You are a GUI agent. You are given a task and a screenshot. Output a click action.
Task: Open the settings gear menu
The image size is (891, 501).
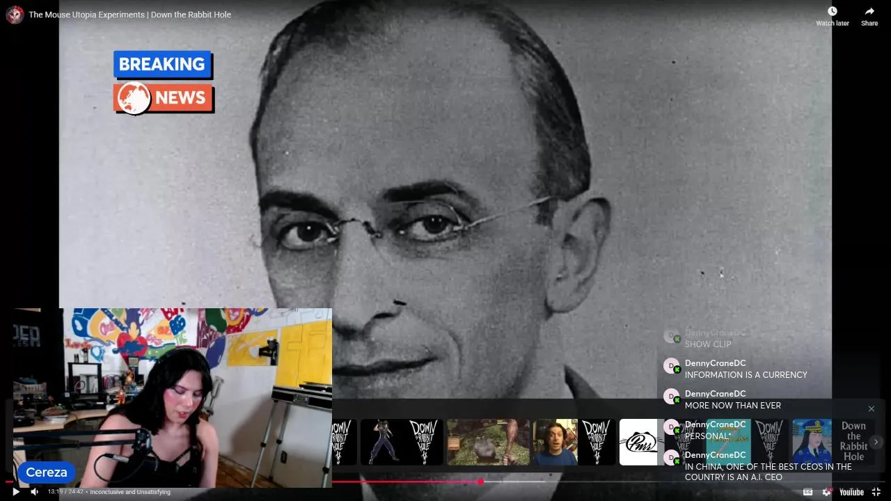click(x=826, y=492)
